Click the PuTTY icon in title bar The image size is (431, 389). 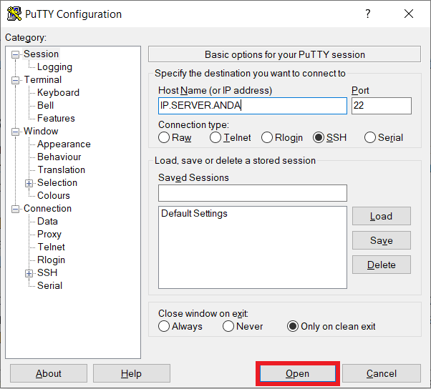(x=14, y=14)
